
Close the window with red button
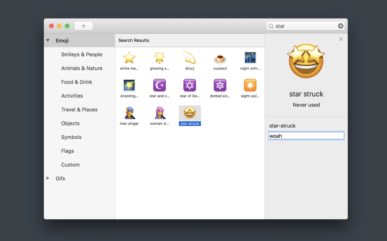pyautogui.click(x=51, y=26)
